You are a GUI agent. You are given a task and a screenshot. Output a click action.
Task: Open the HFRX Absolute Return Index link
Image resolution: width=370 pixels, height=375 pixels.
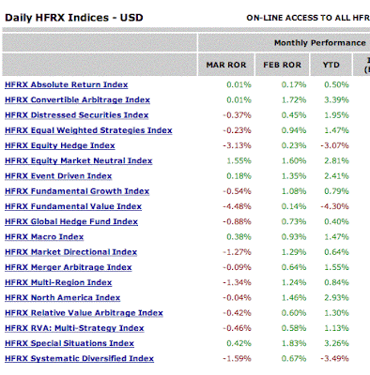pos(67,84)
